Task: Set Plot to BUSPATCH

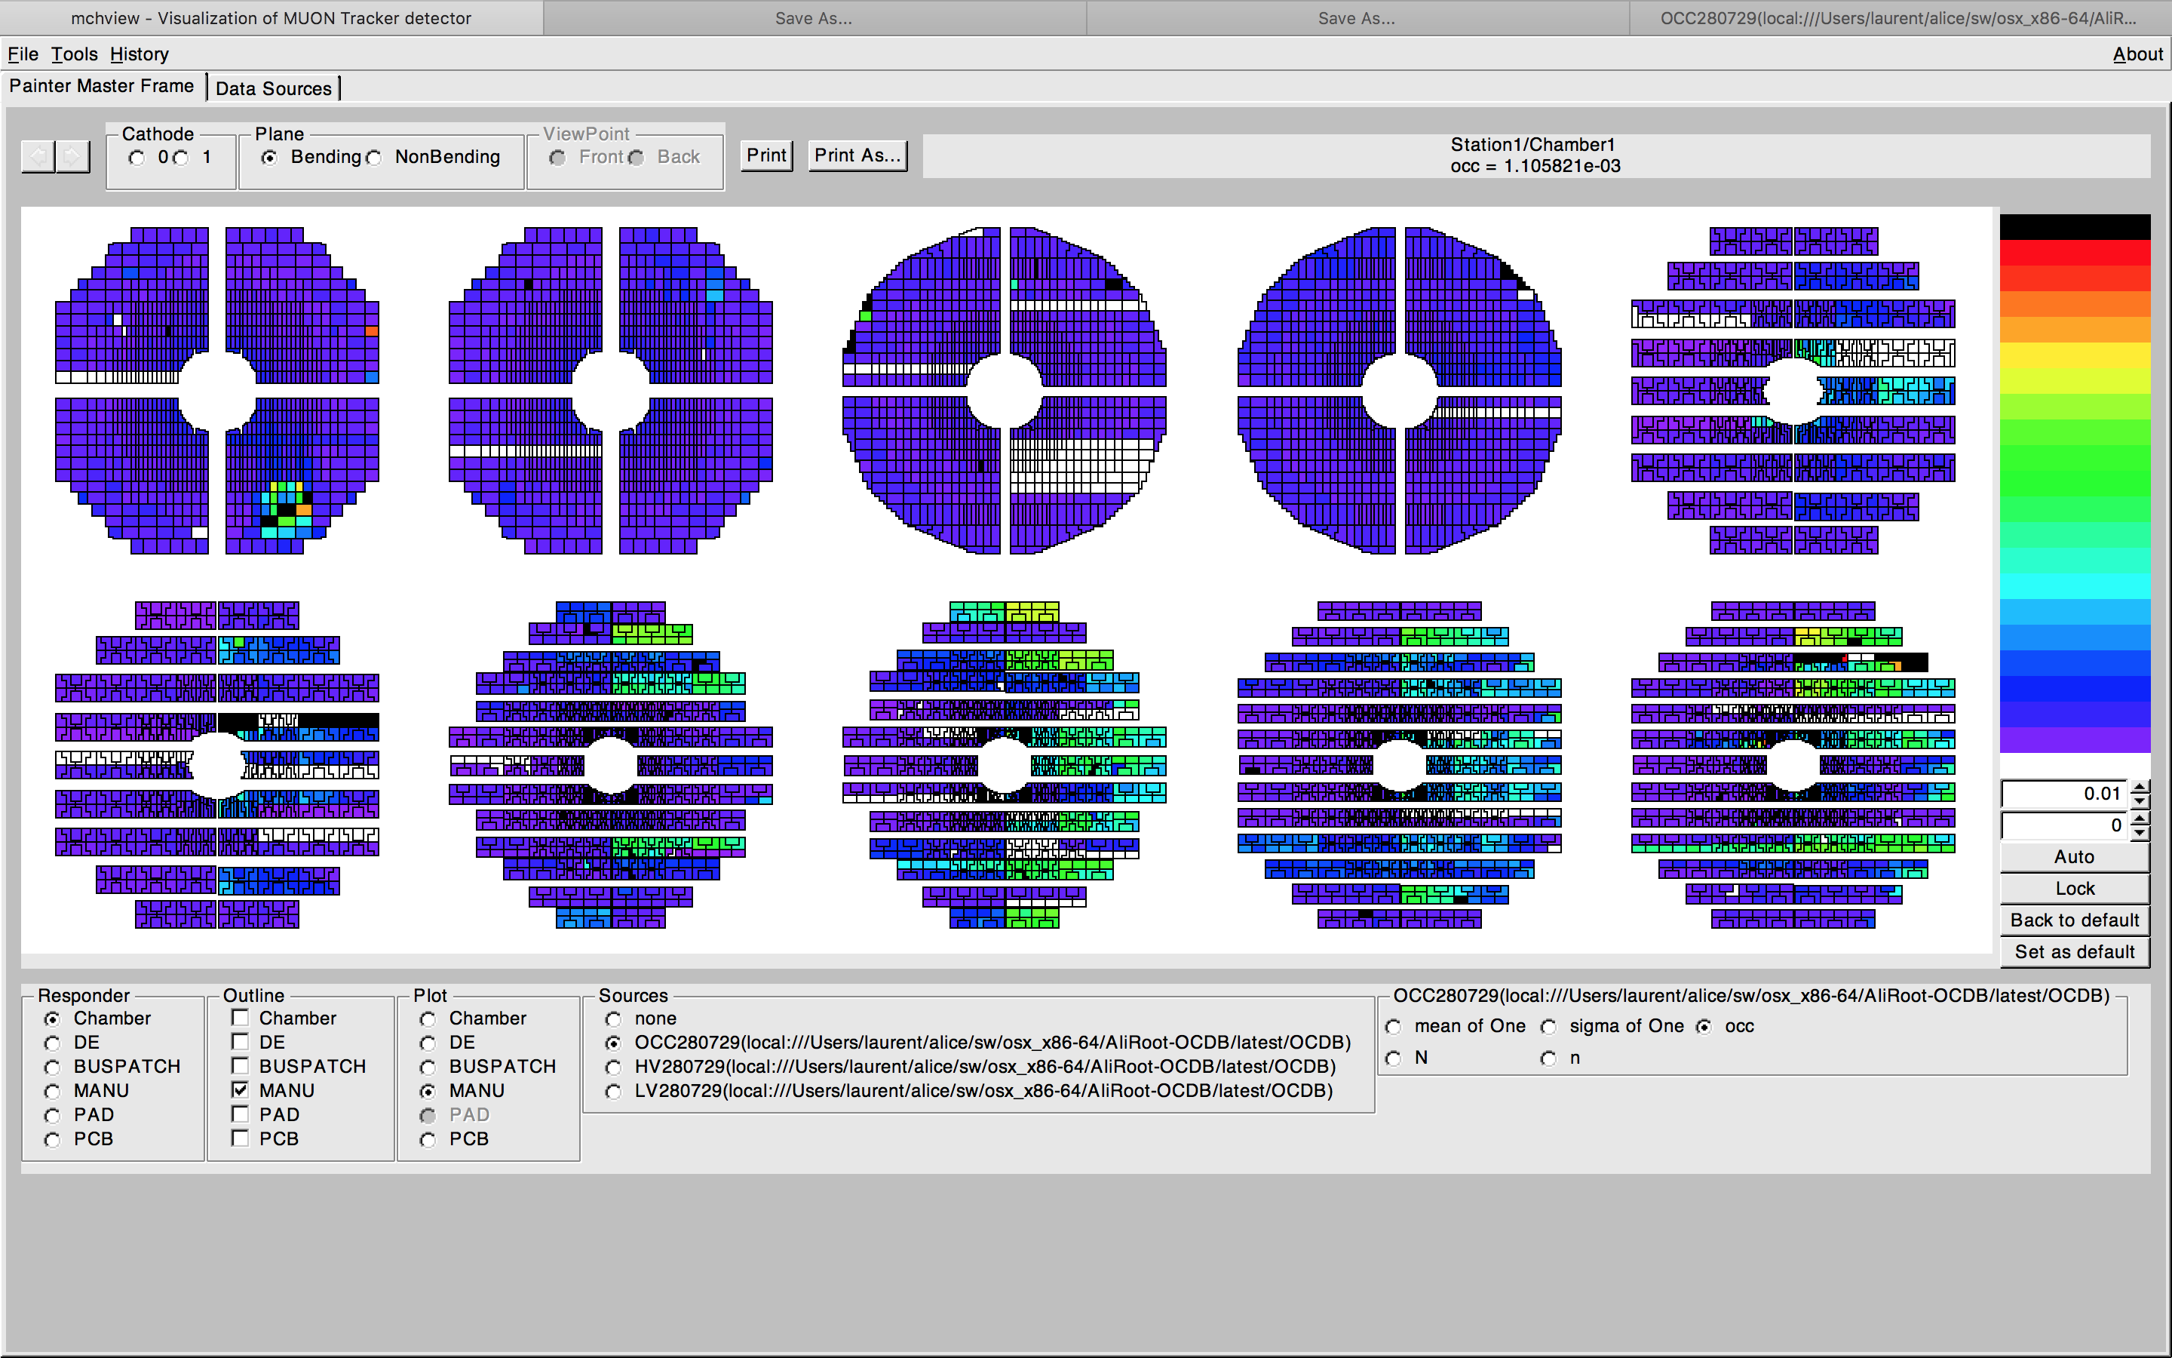Action: (428, 1067)
